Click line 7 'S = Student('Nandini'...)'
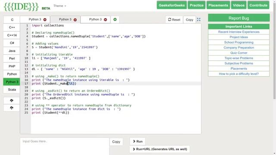Viewport: 276px width, 155px height. pos(65,47)
